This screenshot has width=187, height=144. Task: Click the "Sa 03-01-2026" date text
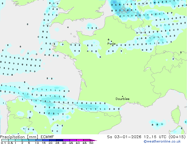(x=124, y=137)
